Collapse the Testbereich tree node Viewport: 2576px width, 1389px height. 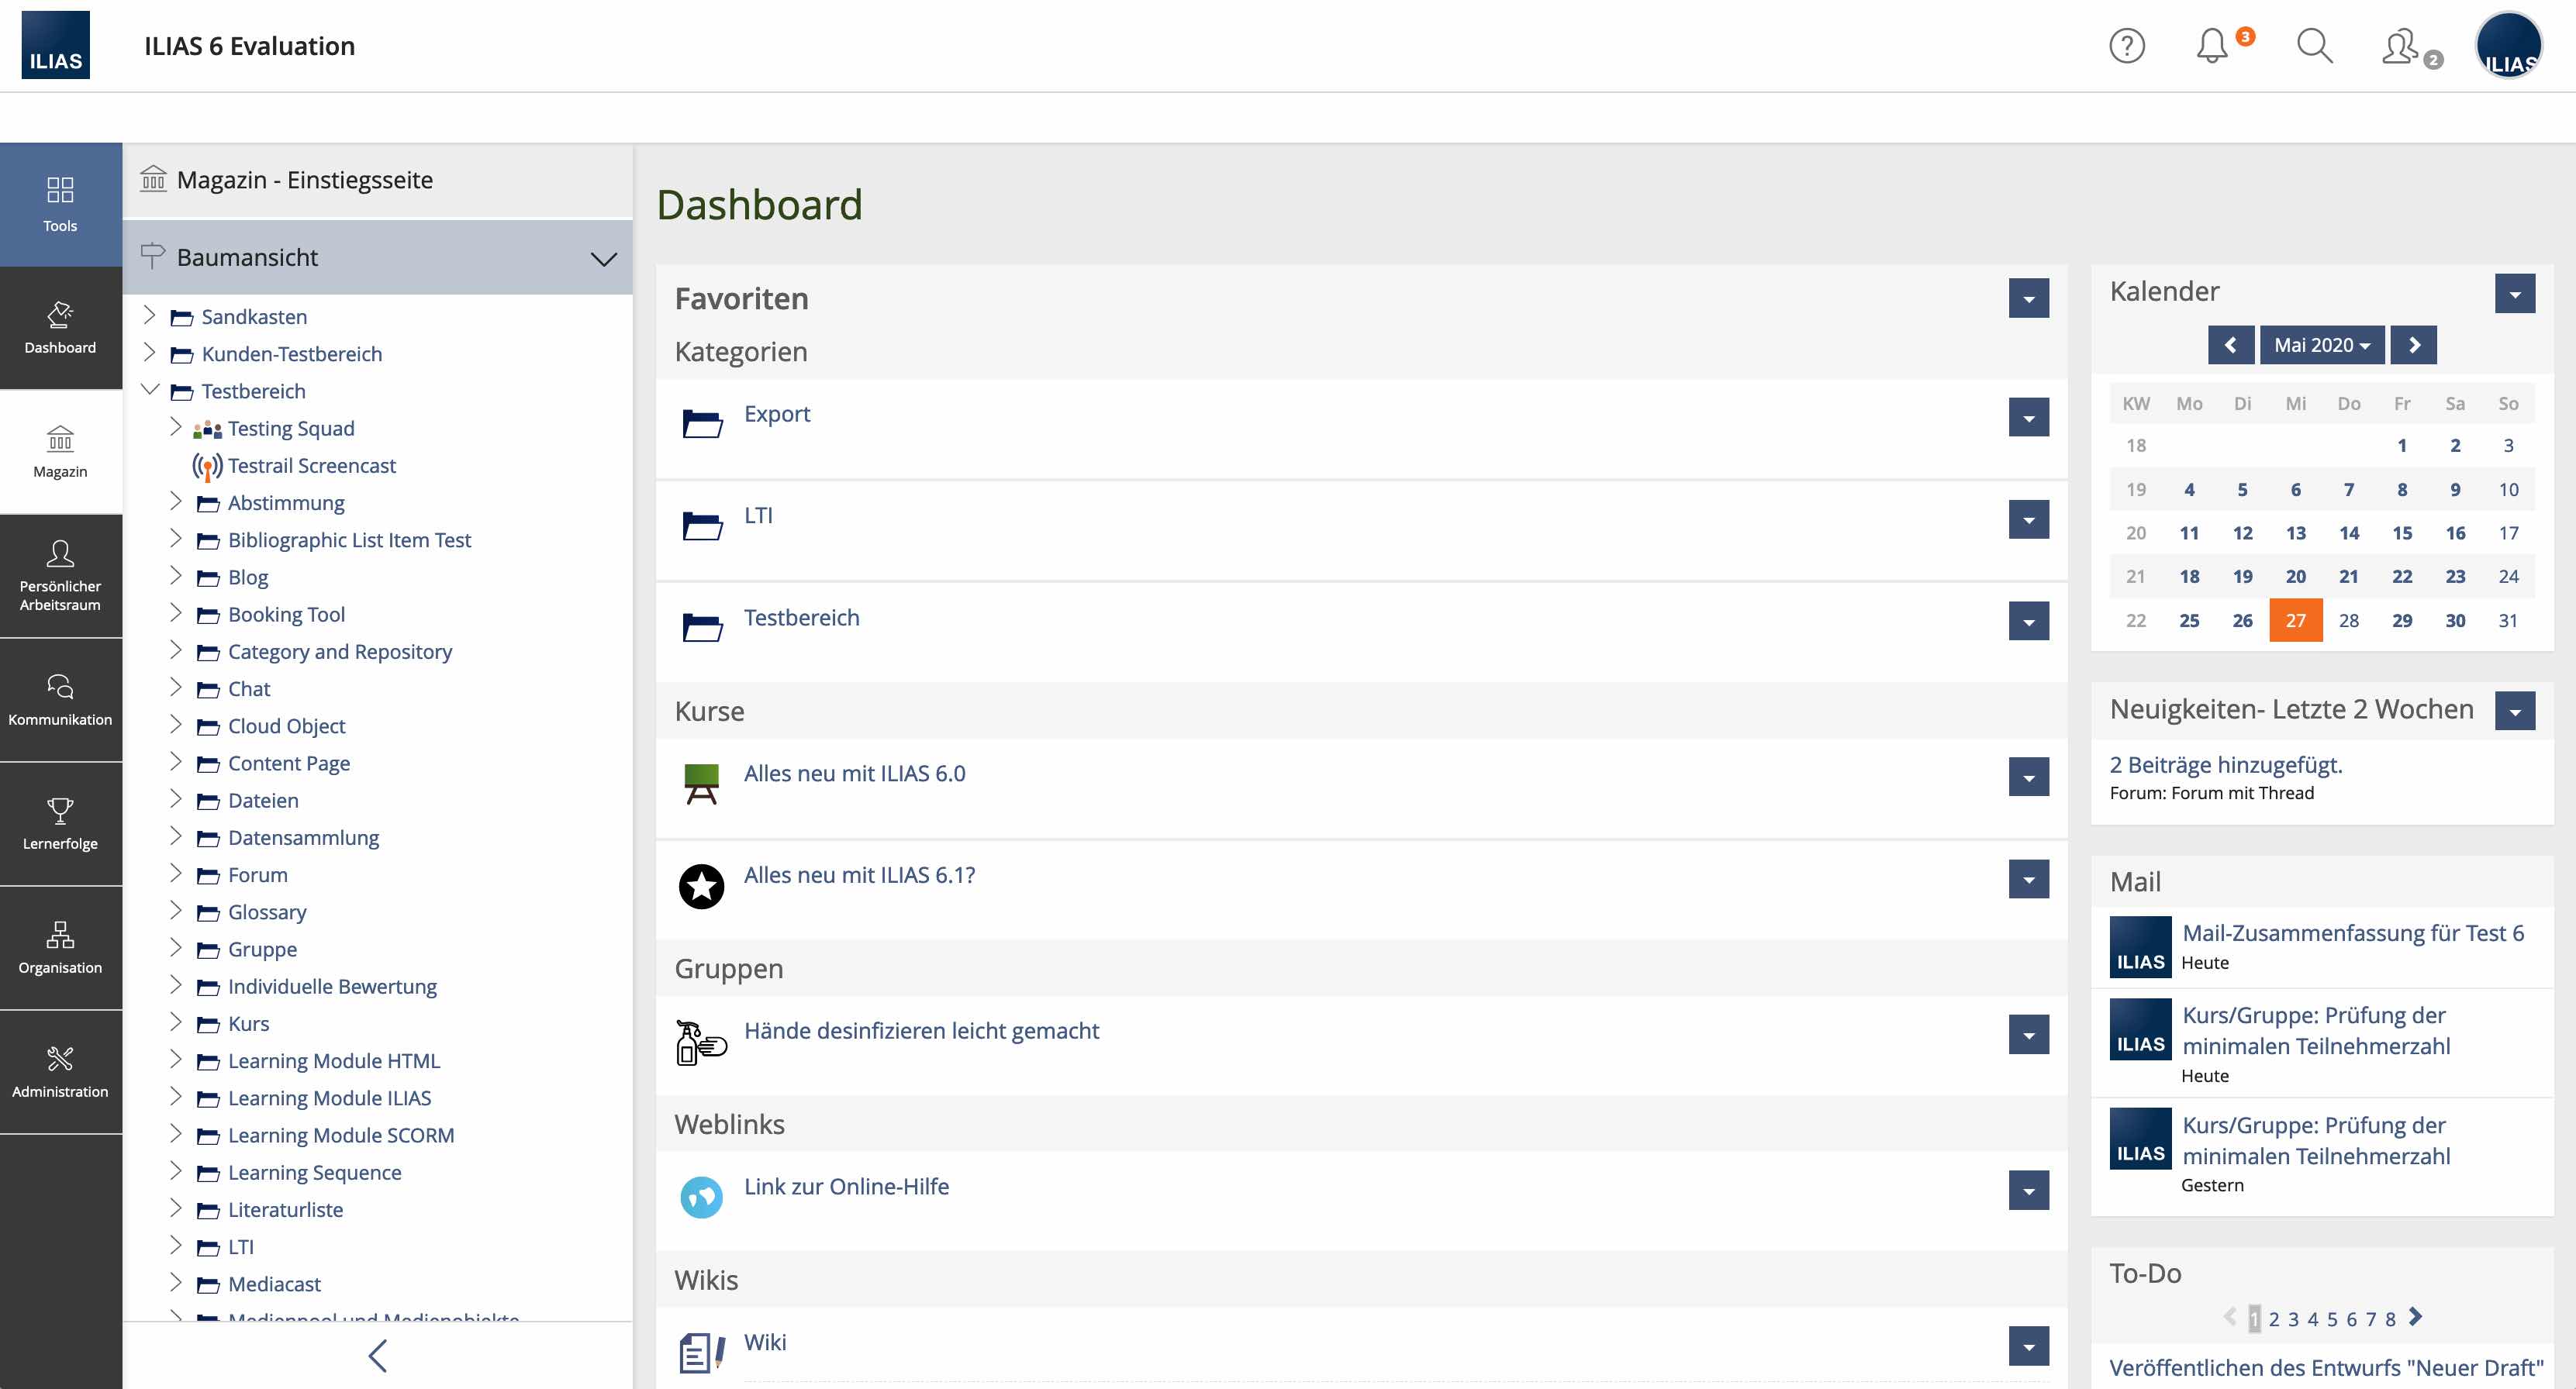coord(150,390)
